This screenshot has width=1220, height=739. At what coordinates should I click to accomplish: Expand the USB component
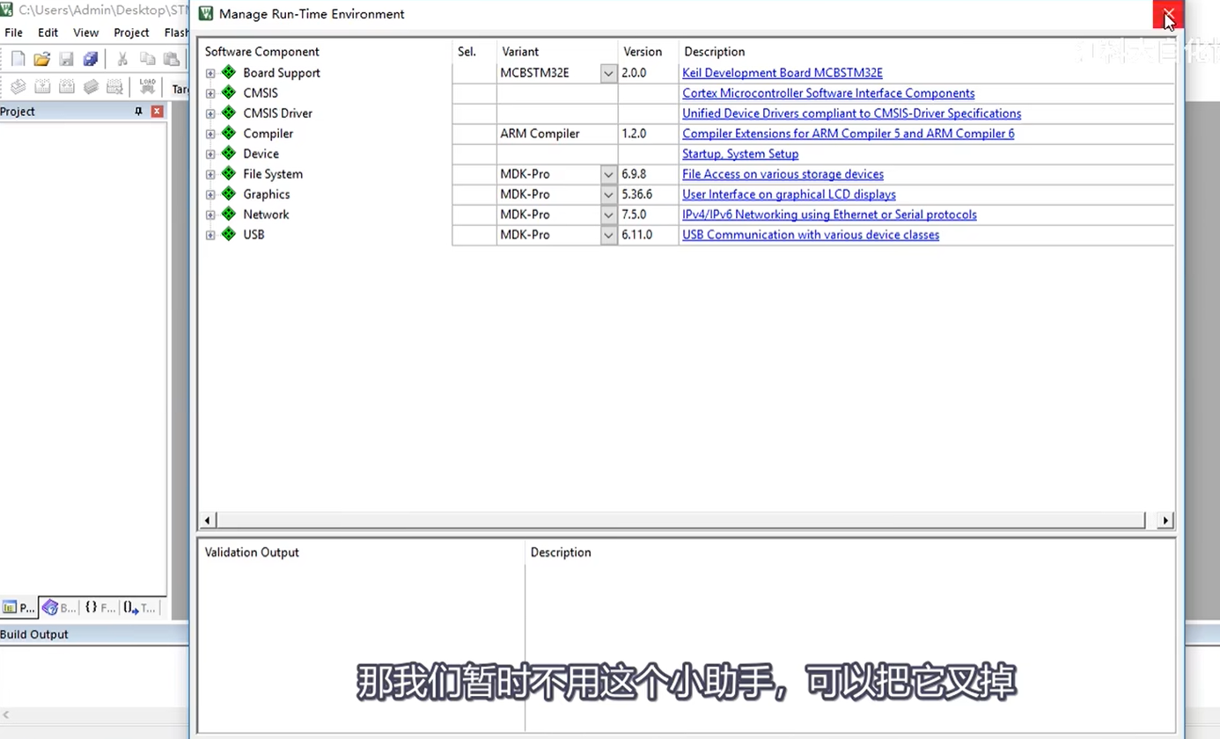coord(210,235)
